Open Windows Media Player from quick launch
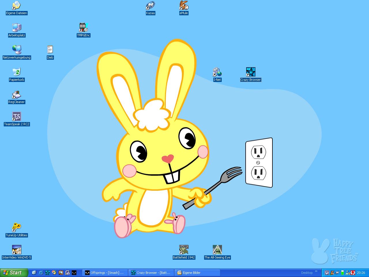369x277 pixels. [54, 273]
